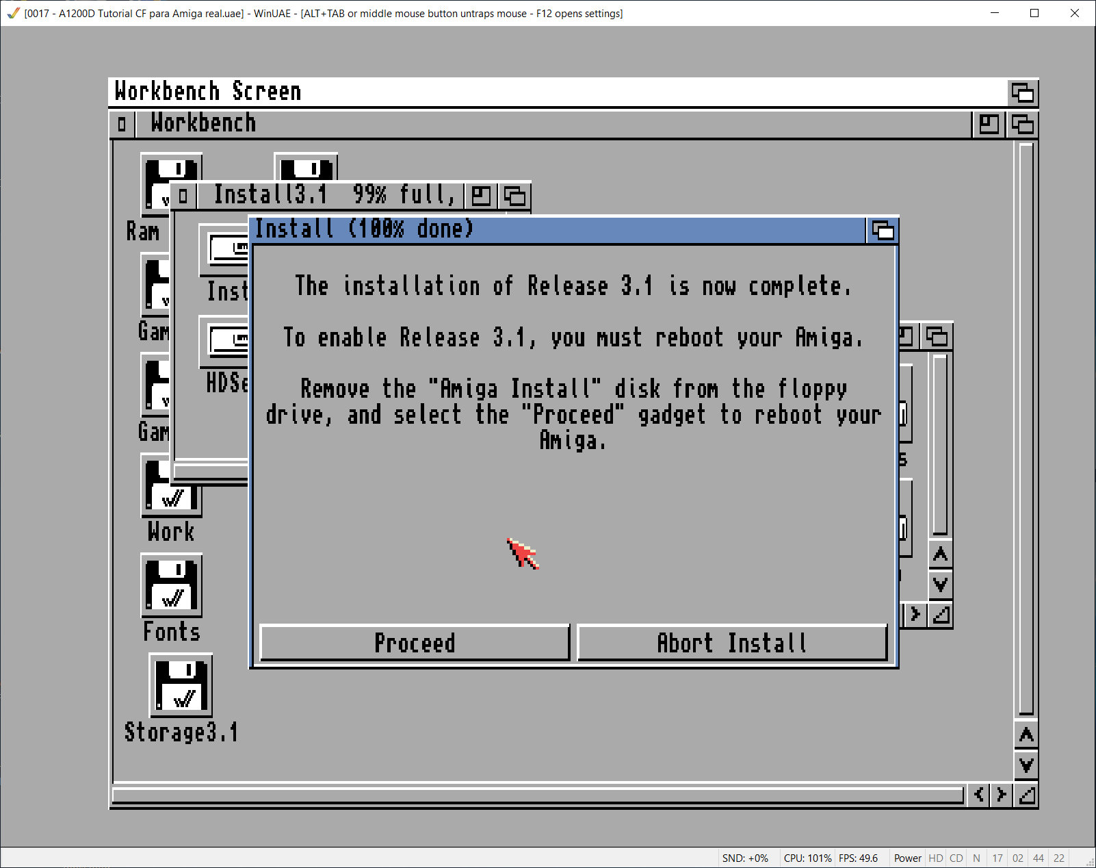Click the Install dialog depth gadget
1096x868 pixels.
point(883,230)
